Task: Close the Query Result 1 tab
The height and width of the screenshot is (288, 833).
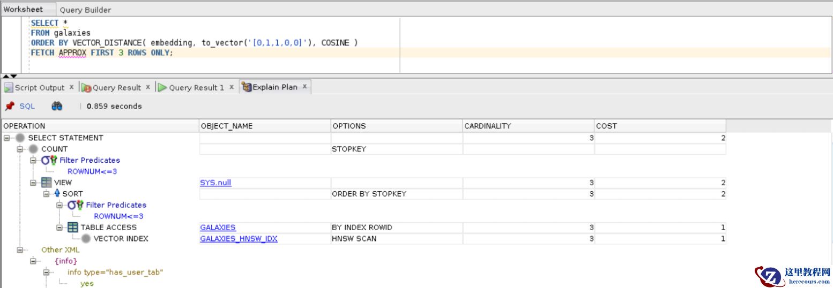Action: [232, 87]
